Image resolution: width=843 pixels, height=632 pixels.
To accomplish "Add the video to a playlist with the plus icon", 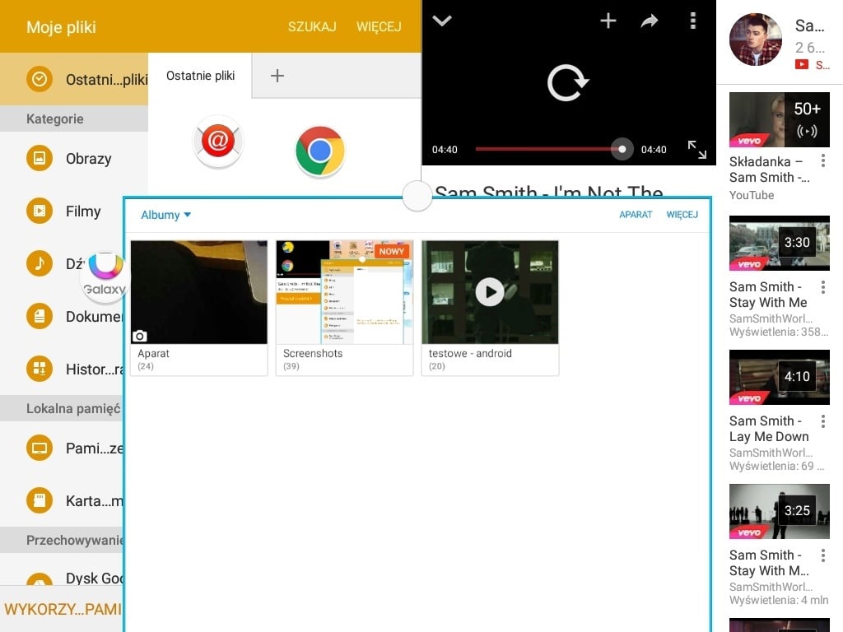I will [608, 21].
